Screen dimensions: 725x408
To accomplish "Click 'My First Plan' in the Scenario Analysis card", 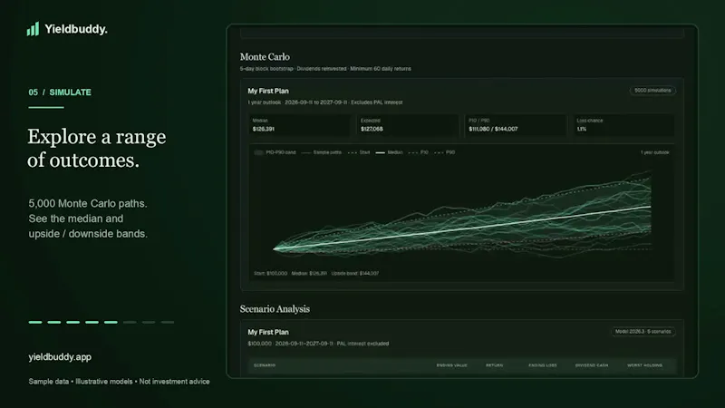I will tap(268, 332).
